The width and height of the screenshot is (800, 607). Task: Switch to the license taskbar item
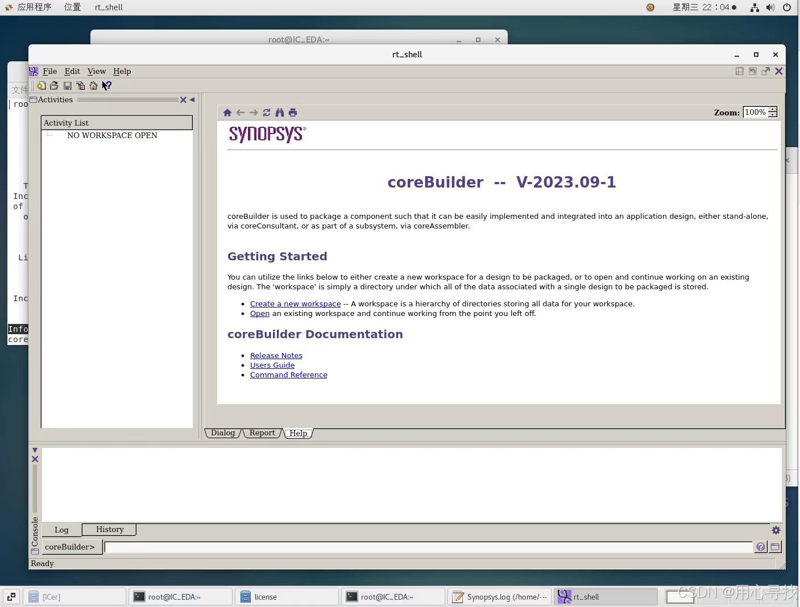287,597
